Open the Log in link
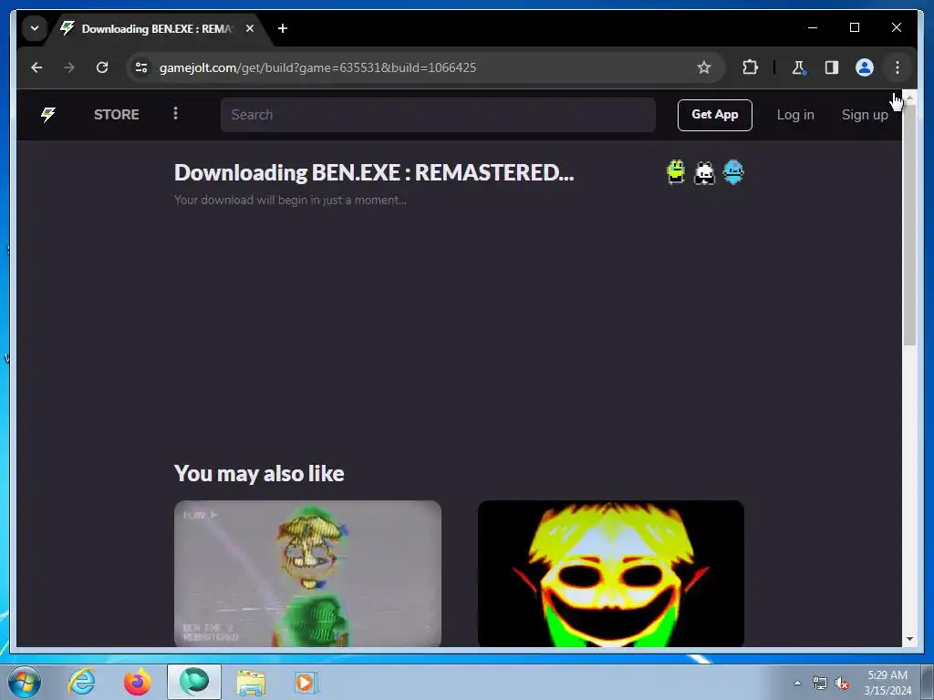This screenshot has width=934, height=700. (795, 115)
